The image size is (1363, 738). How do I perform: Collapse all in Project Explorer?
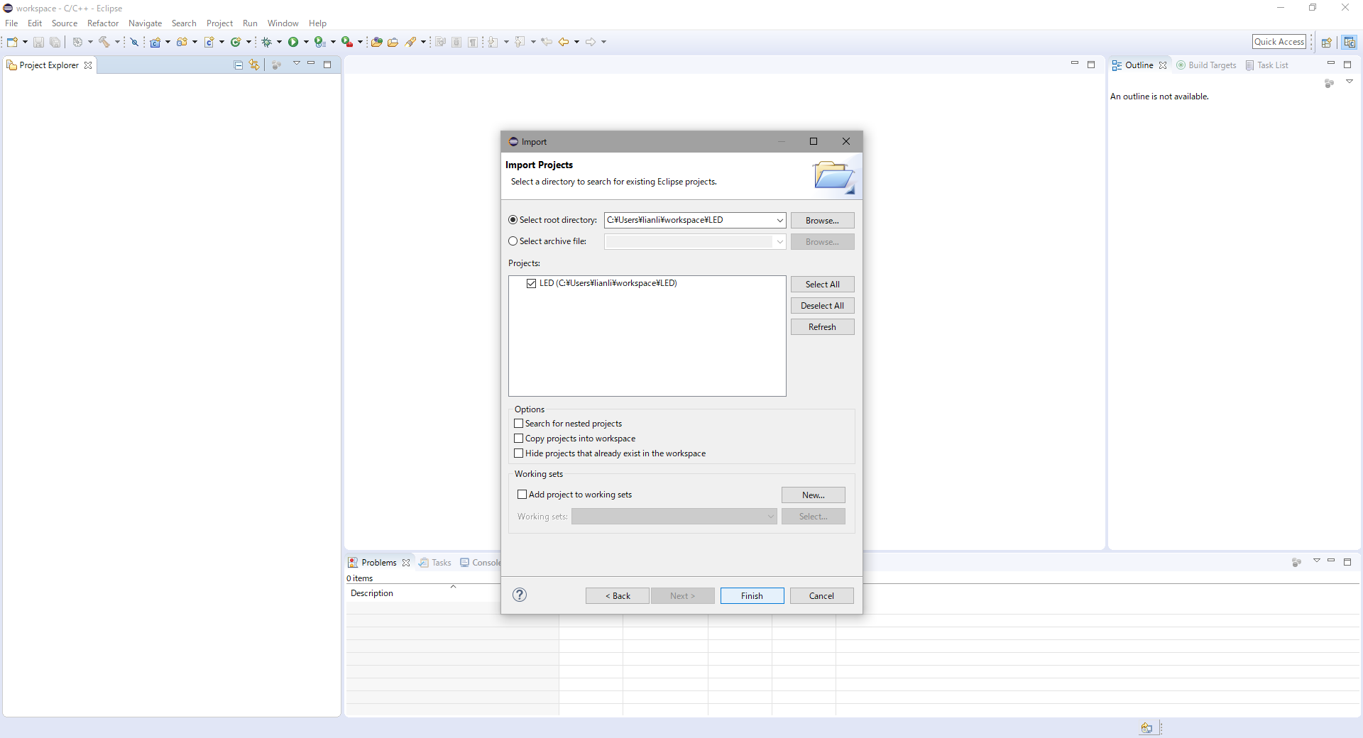coord(239,65)
